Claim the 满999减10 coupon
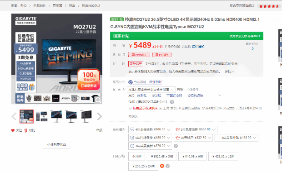This screenshot has width=282, height=172. click(139, 55)
